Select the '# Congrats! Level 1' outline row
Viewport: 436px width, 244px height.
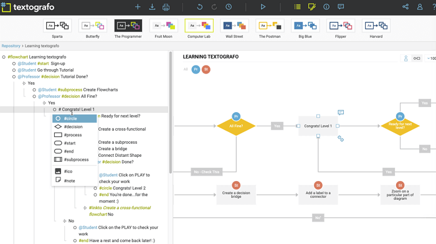(x=84, y=110)
